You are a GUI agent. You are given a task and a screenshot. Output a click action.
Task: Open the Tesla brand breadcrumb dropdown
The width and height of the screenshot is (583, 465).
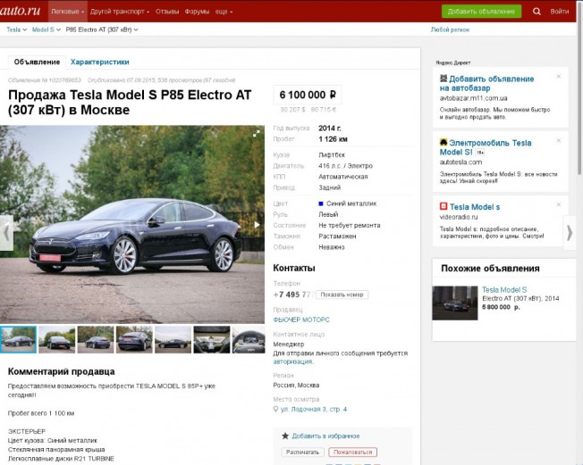17,29
